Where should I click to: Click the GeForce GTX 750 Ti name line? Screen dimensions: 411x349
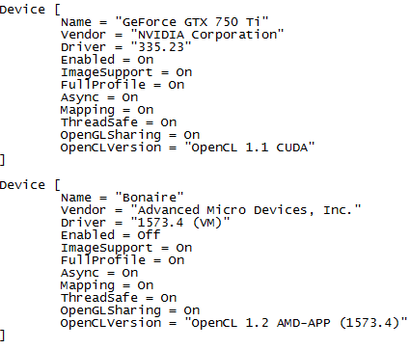coord(164,22)
